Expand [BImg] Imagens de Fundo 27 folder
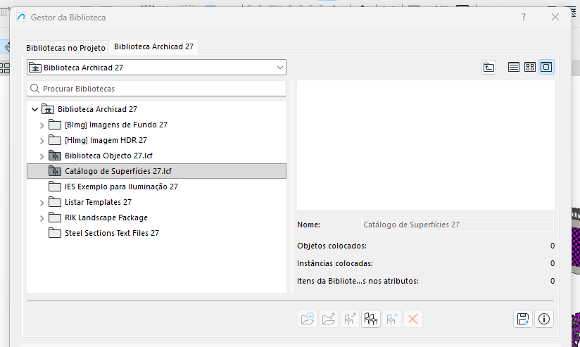The image size is (580, 347). click(x=42, y=125)
